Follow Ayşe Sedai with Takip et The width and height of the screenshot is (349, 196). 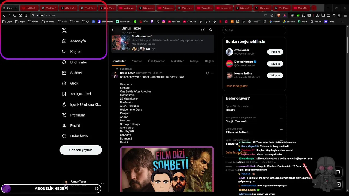click(275, 52)
